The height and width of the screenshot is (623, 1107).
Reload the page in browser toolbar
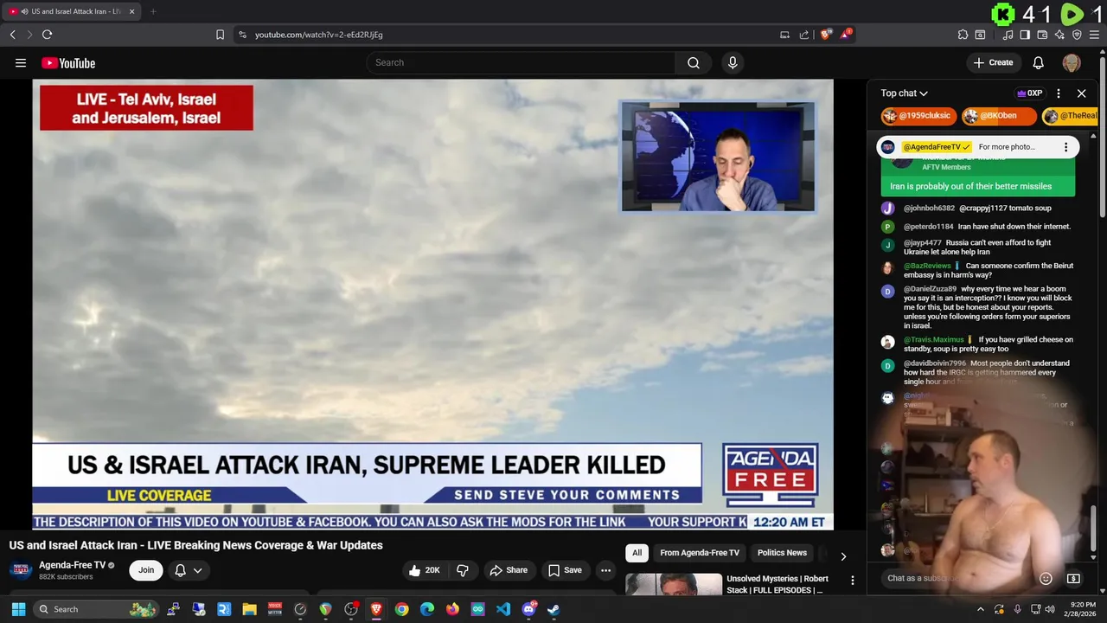pyautogui.click(x=47, y=35)
